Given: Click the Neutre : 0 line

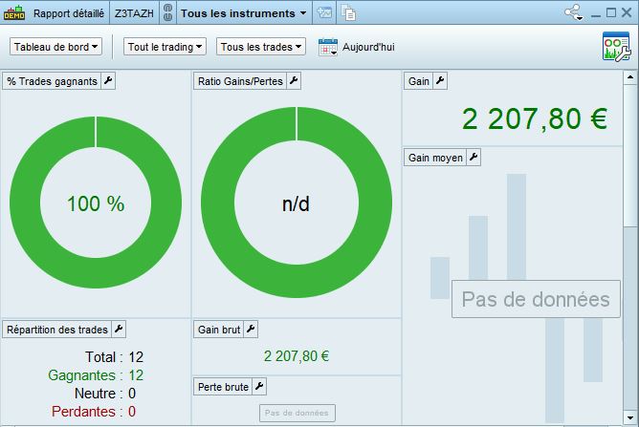Looking at the screenshot, I should [x=105, y=394].
